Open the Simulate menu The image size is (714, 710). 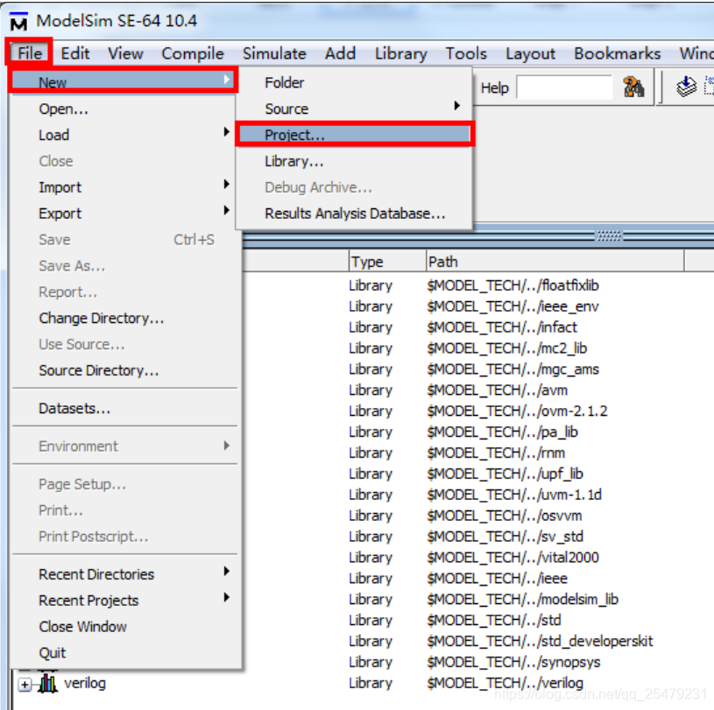(274, 53)
